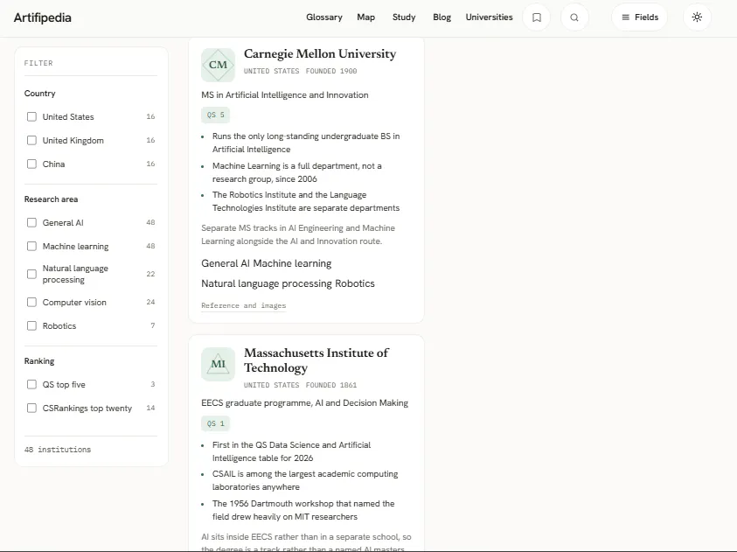
Task: Click 'Separate MS tracks in AI Engineering' note
Action: (298, 234)
